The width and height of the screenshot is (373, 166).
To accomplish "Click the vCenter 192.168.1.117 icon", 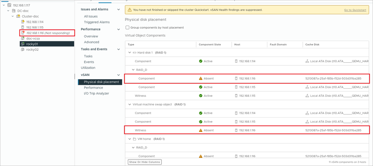I will 9,5.
